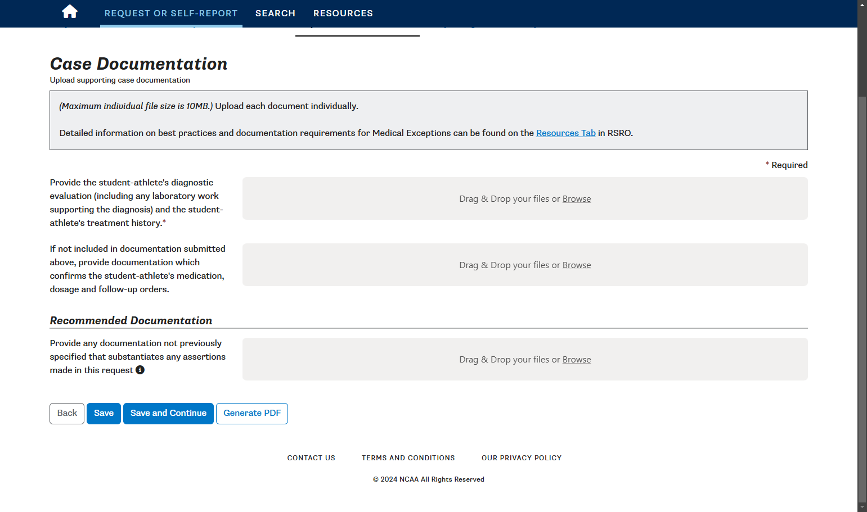Generate a PDF of the request
Image resolution: width=867 pixels, height=512 pixels.
[252, 414]
